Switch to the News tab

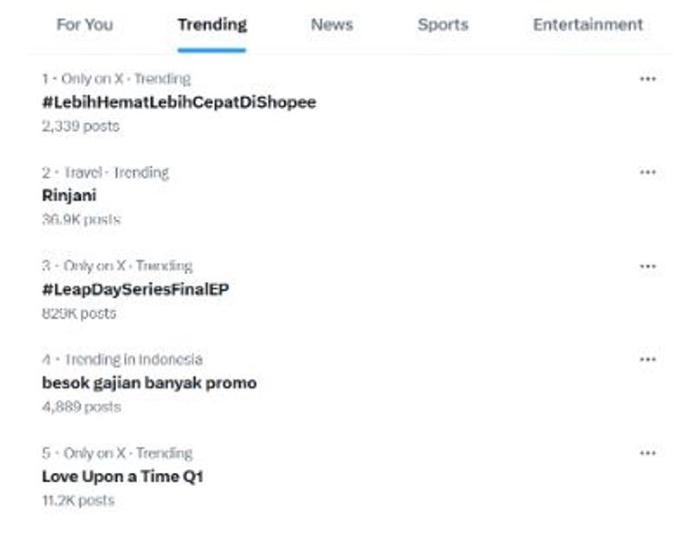click(x=331, y=25)
